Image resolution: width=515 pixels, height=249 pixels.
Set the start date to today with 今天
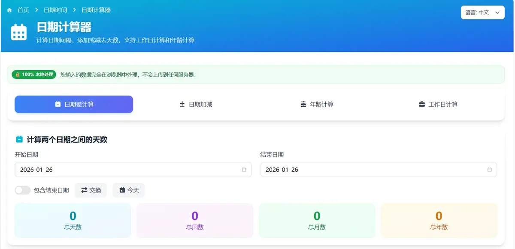coord(128,190)
